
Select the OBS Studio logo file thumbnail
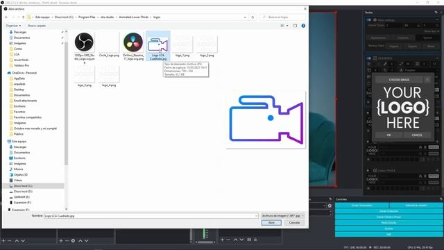(84, 42)
